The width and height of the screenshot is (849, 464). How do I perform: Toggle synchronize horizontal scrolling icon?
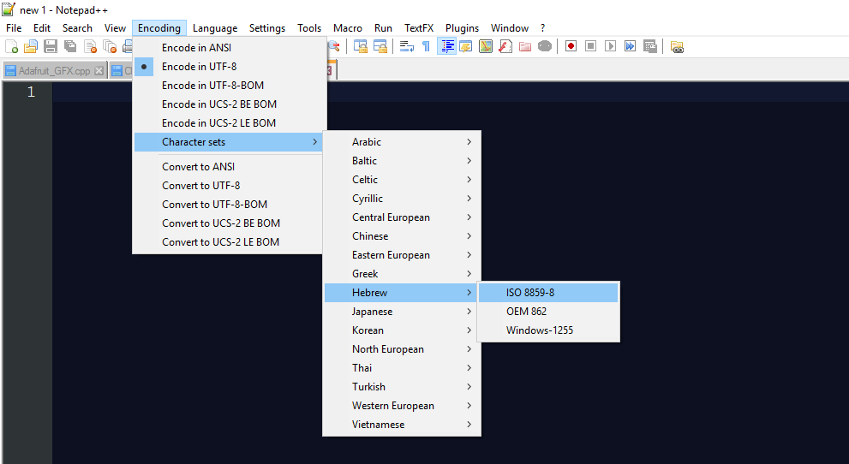(380, 46)
